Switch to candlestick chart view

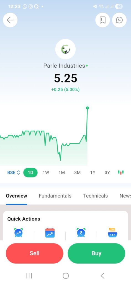121,173
